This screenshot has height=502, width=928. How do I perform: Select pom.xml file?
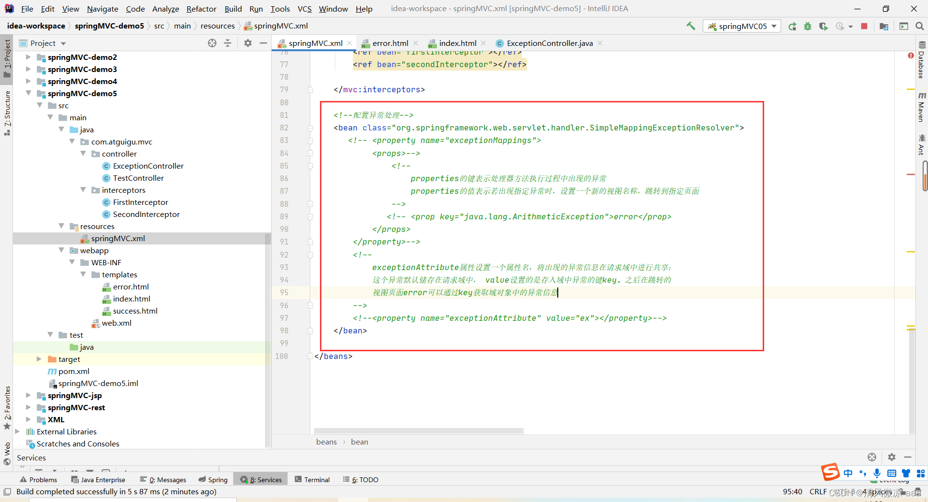coord(73,371)
